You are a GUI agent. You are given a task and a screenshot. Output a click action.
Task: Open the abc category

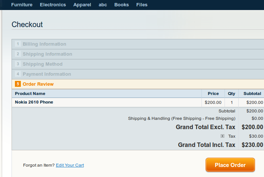pyautogui.click(x=103, y=5)
